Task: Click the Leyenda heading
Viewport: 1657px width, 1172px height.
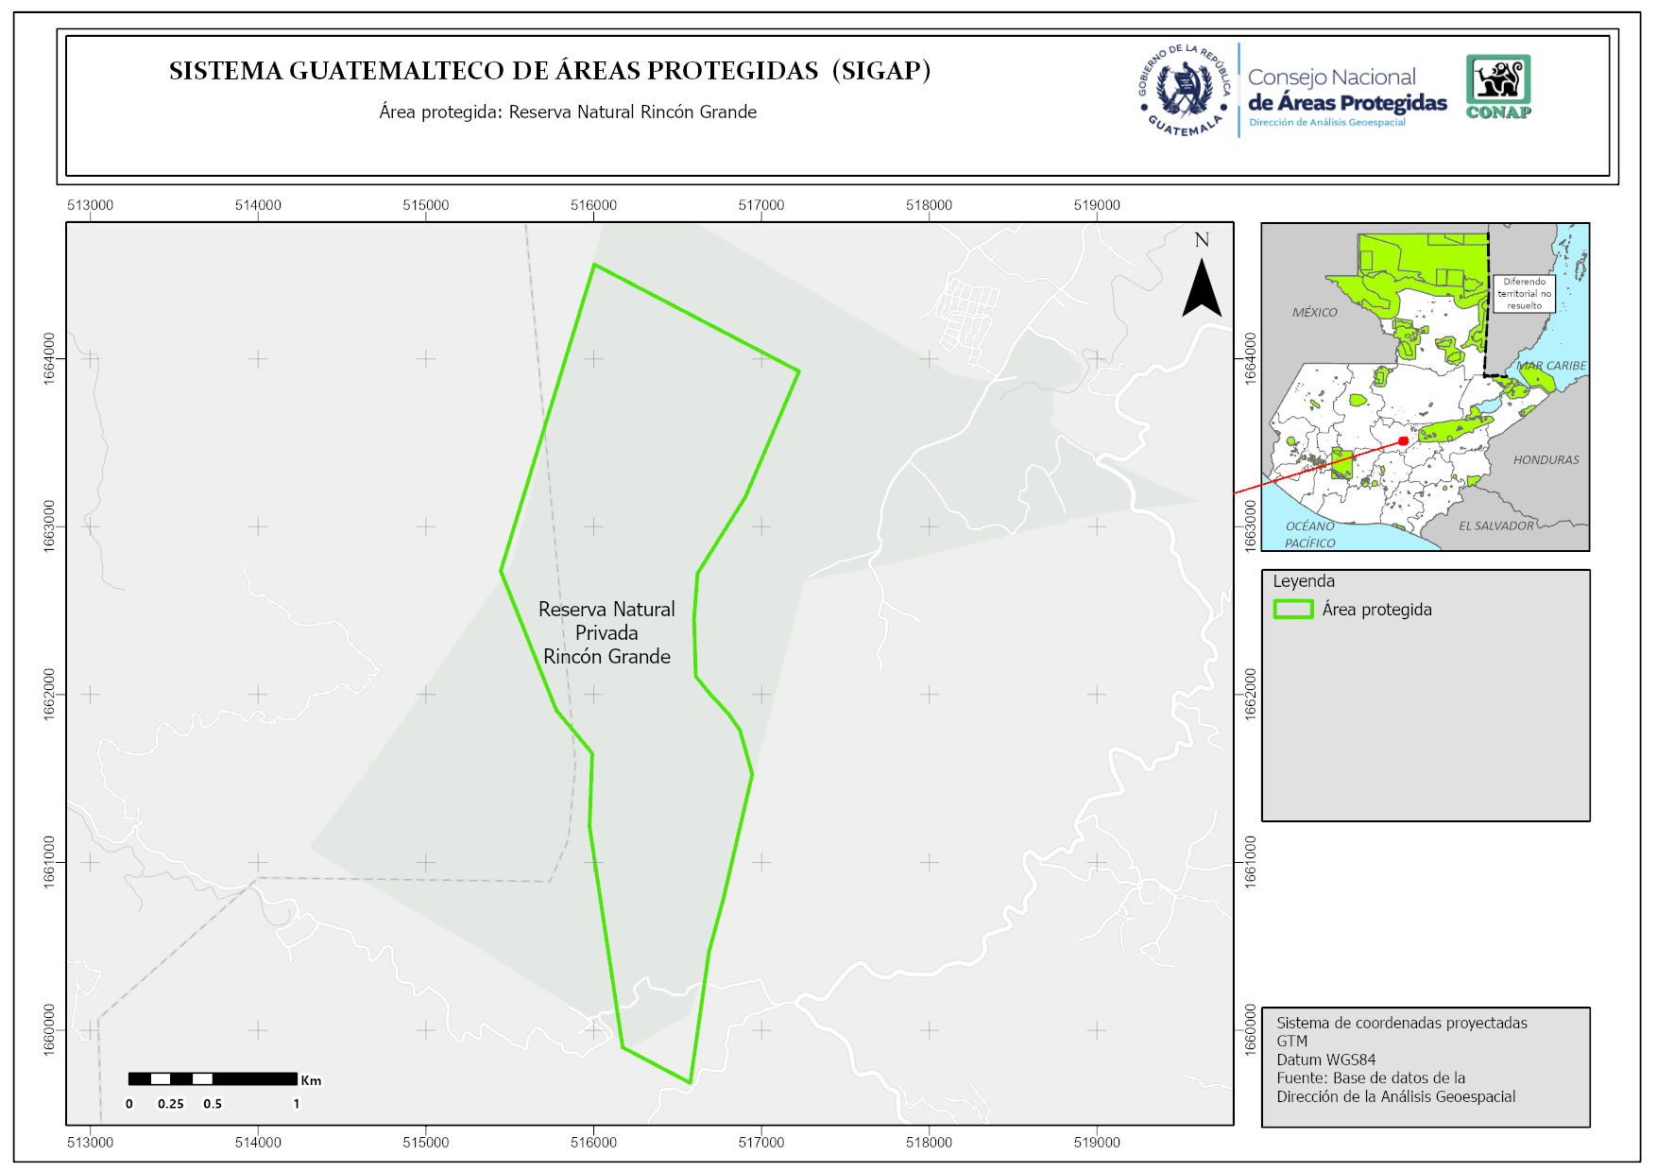Action: click(x=1303, y=581)
